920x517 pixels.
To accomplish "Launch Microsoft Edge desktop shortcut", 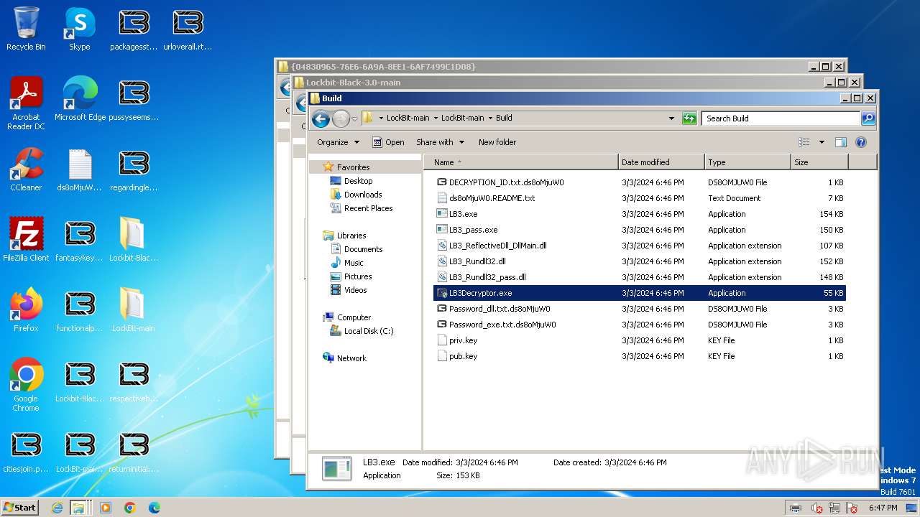I will click(80, 98).
